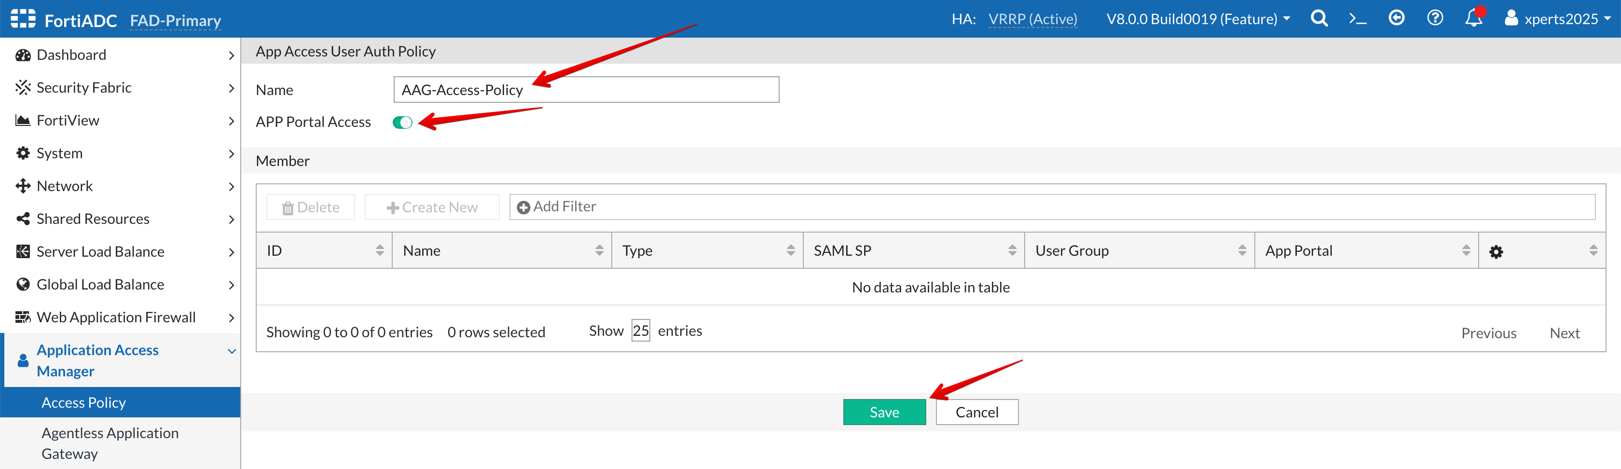The height and width of the screenshot is (469, 1621).
Task: Select Agentless Application Gateway menu item
Action: 110,443
